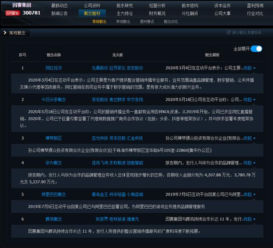273x248 pixels.
Task: Open leading stock 资丰控股
Action: click(x=117, y=138)
